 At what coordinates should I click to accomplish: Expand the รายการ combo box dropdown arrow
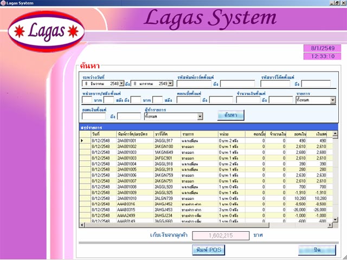click(x=333, y=100)
